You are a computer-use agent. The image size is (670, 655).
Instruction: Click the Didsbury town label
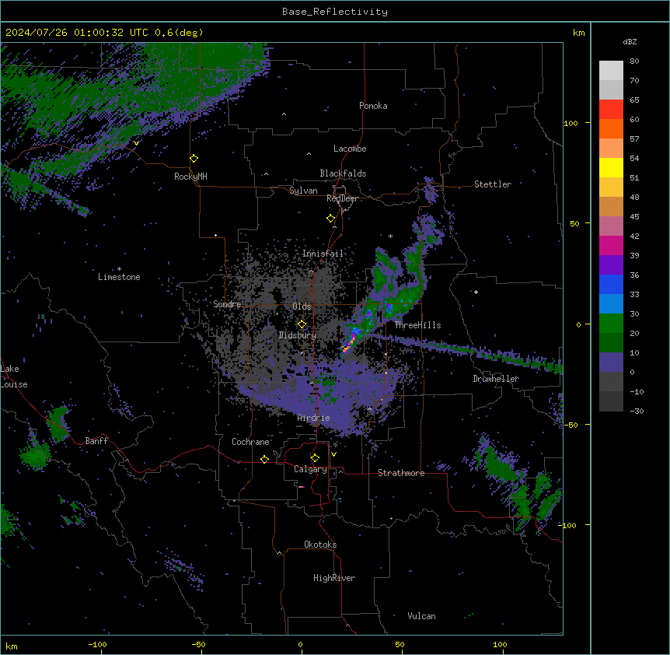pyautogui.click(x=298, y=335)
